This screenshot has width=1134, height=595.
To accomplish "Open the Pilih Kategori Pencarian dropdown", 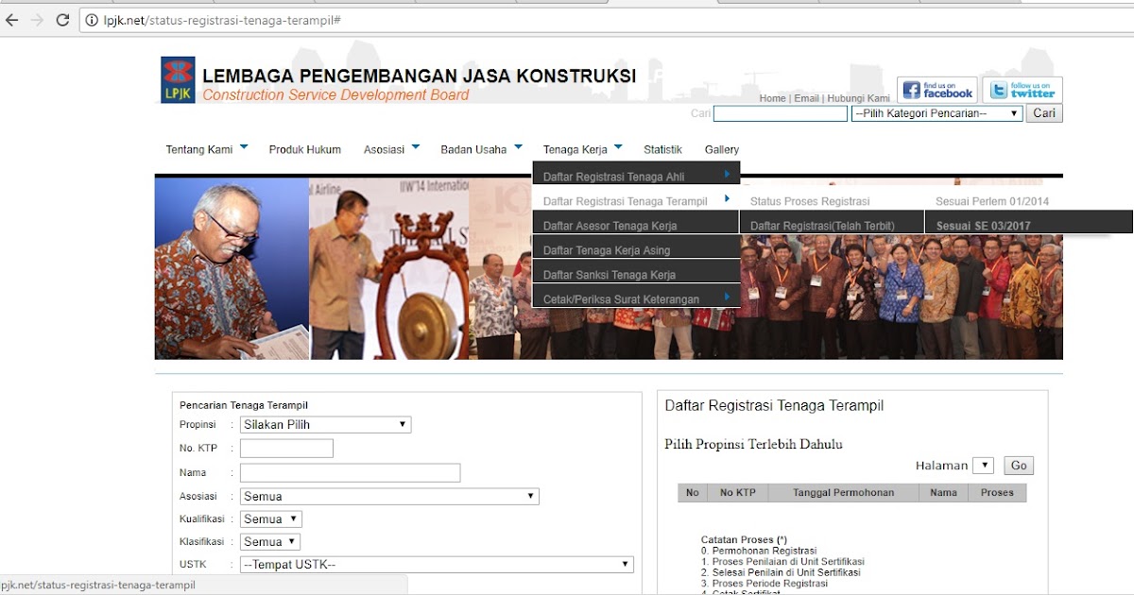I will tap(937, 113).
